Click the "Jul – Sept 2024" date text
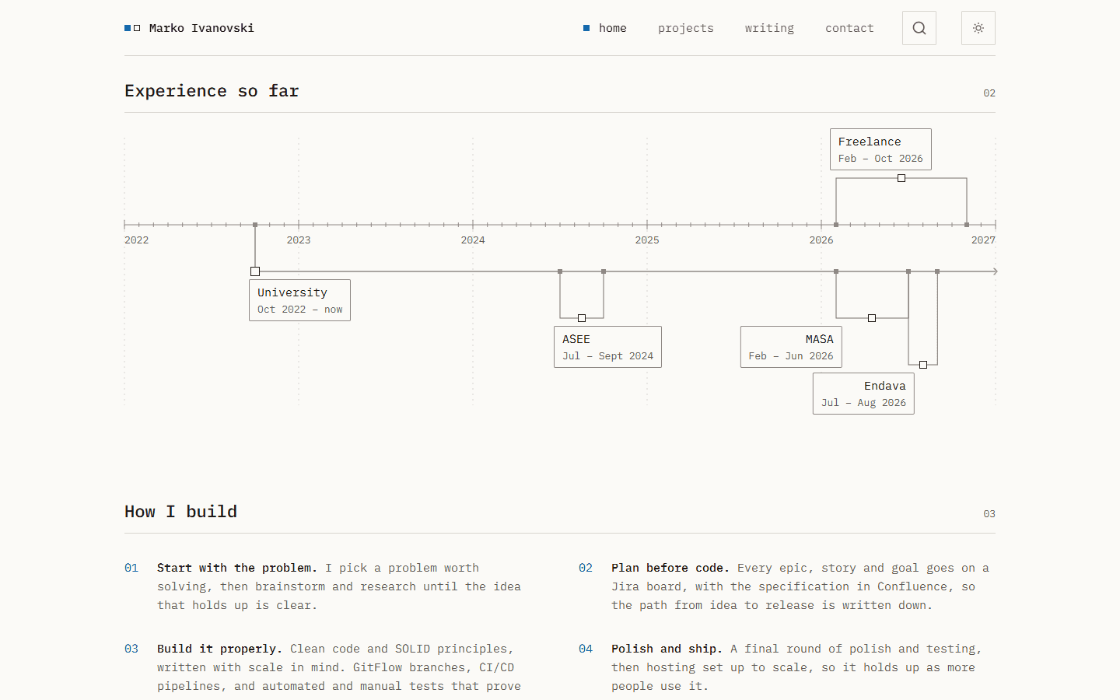Image resolution: width=1120 pixels, height=700 pixels. tap(608, 356)
